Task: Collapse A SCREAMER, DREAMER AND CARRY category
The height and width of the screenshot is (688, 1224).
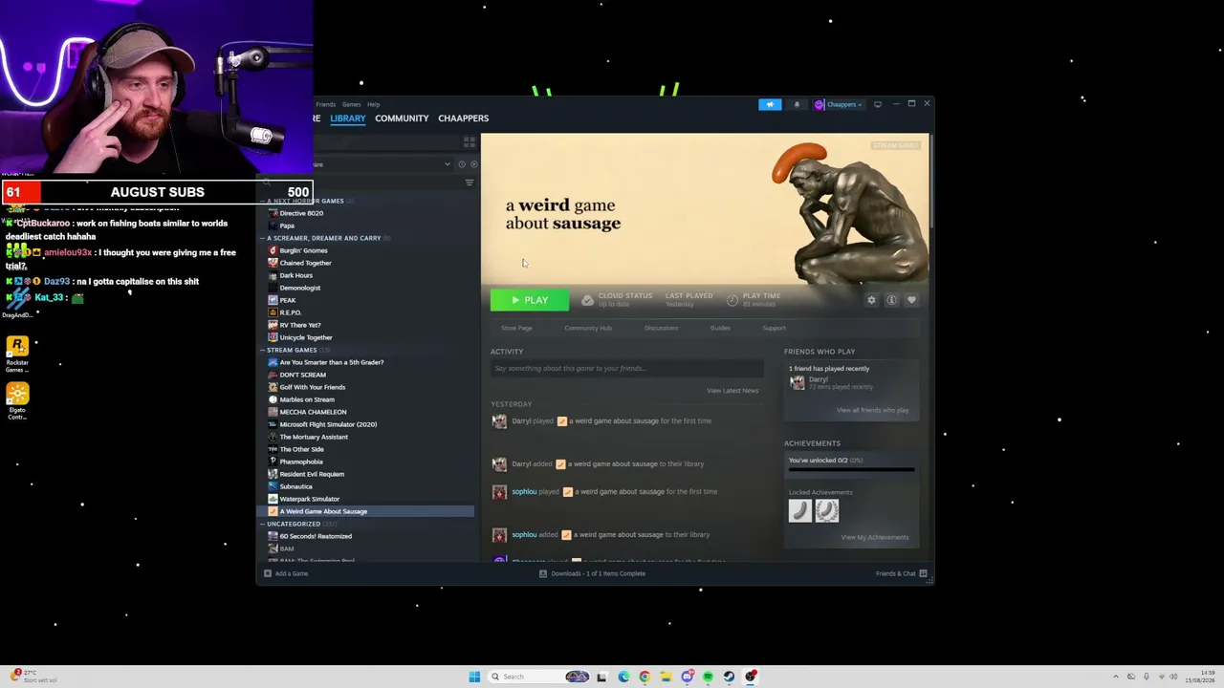Action: pos(323,238)
